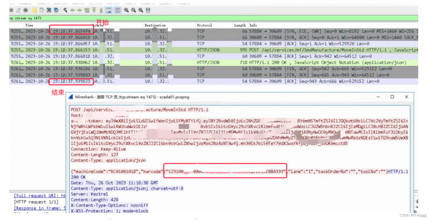Restart the current capture
Image resolution: width=431 pixels, height=220 pixels.
tap(18, 10)
